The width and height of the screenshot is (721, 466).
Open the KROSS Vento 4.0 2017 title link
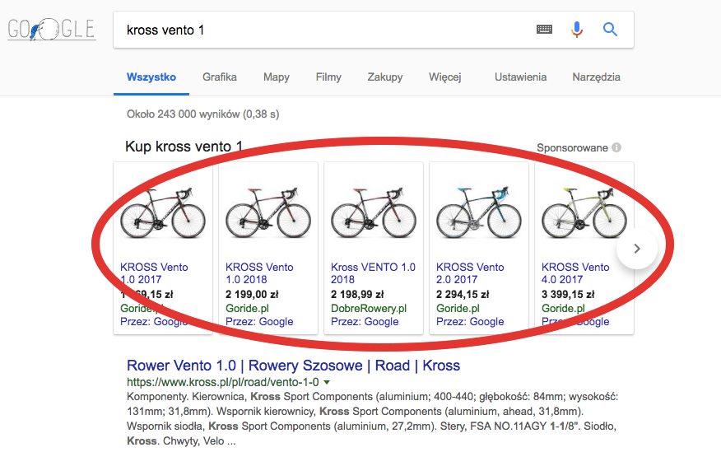(575, 273)
